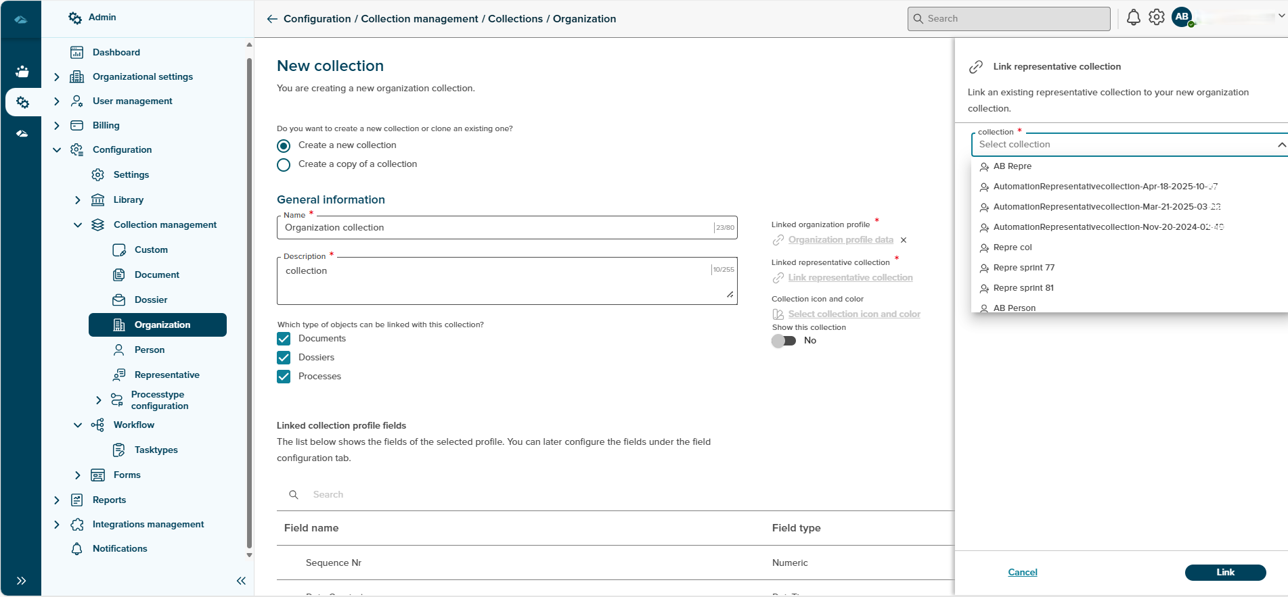The image size is (1288, 597).
Task: Collapse the sidebar menu panel
Action: pos(241,581)
